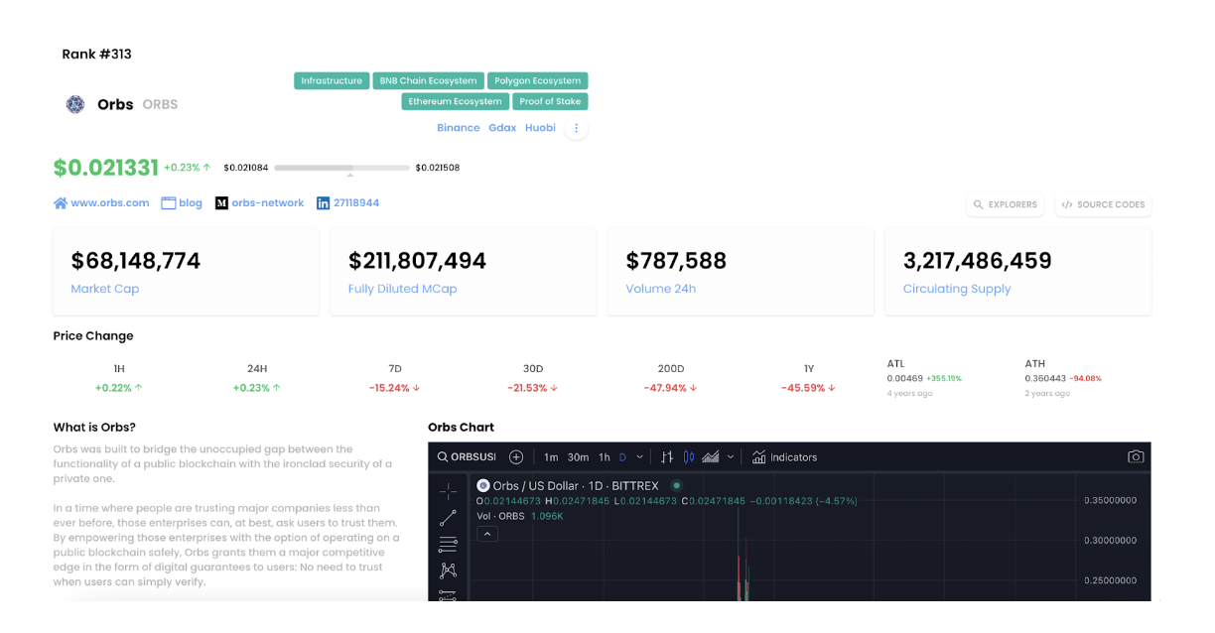Image resolution: width=1215 pixels, height=633 pixels.
Task: Click the home icon beside www.orbs.com
Action: [61, 203]
